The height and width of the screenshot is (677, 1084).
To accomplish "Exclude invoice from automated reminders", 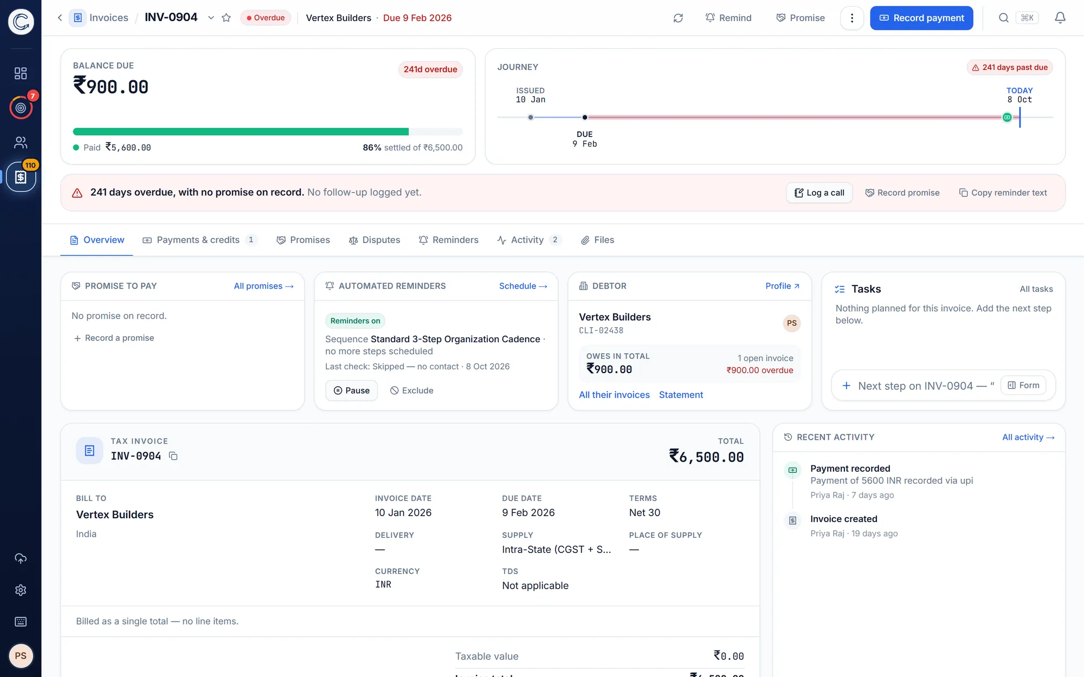I will pos(412,390).
